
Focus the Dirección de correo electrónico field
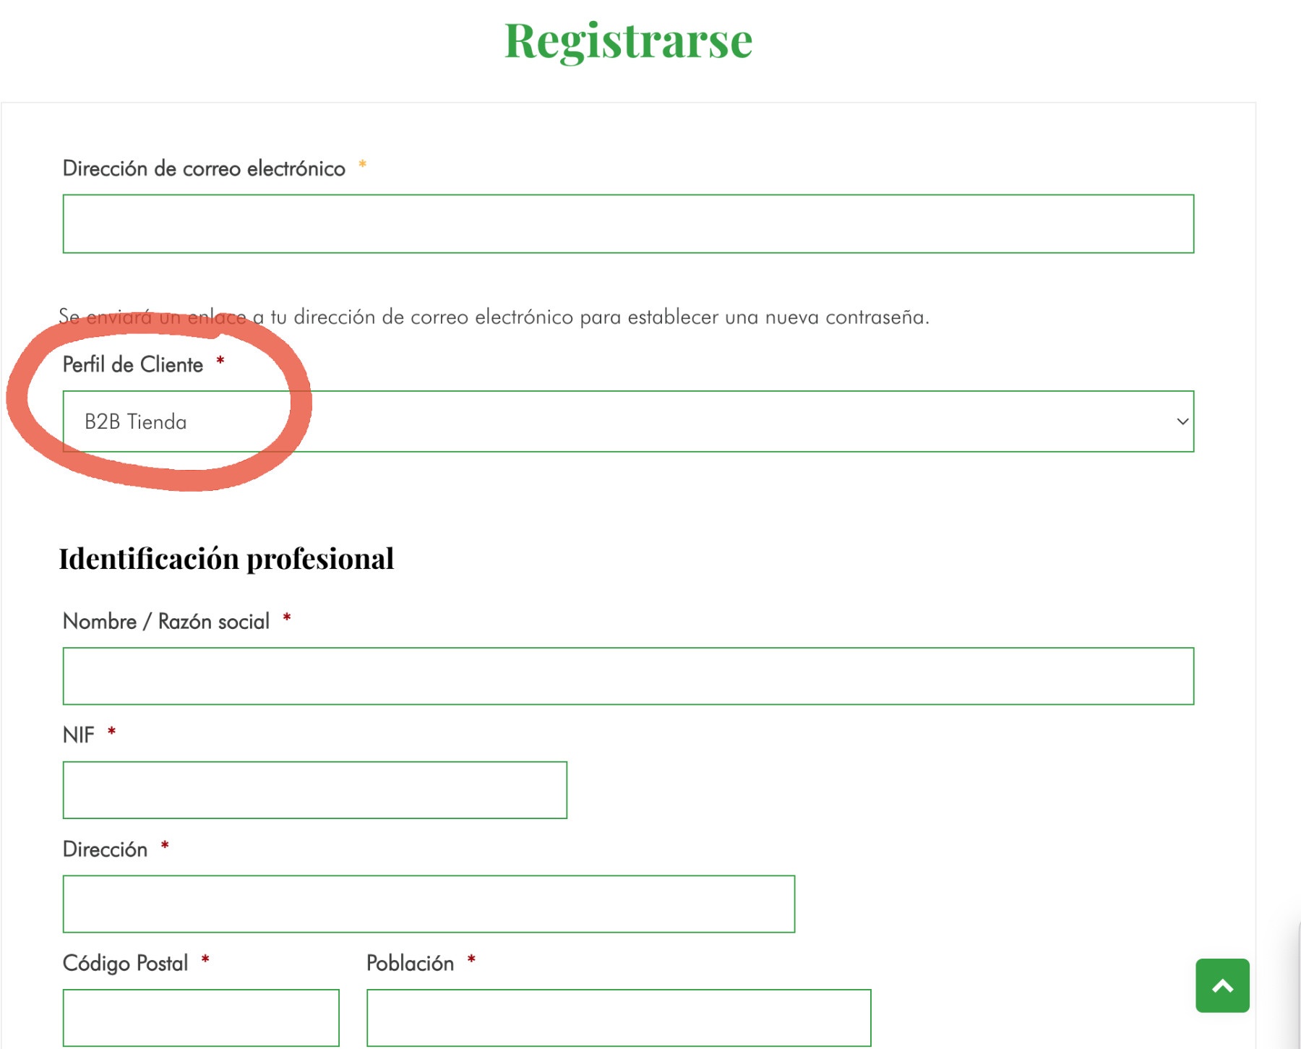[x=628, y=223]
